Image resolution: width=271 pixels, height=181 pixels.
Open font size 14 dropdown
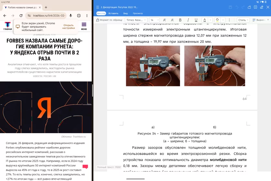(x=154, y=20)
